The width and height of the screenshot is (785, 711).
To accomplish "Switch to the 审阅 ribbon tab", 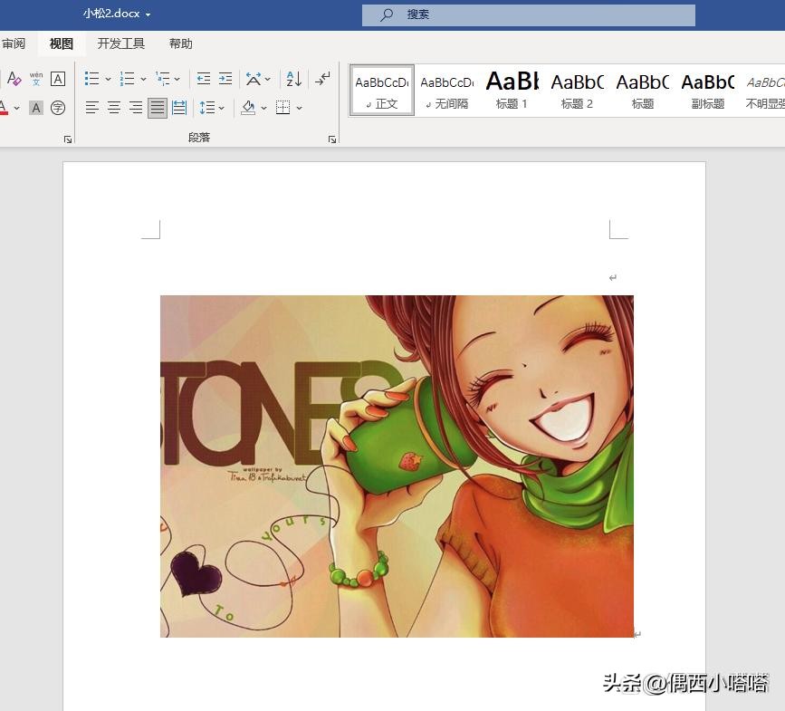I will (x=14, y=43).
